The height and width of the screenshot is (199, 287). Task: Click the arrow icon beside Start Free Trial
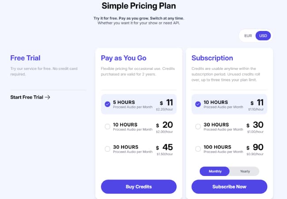coord(48,97)
